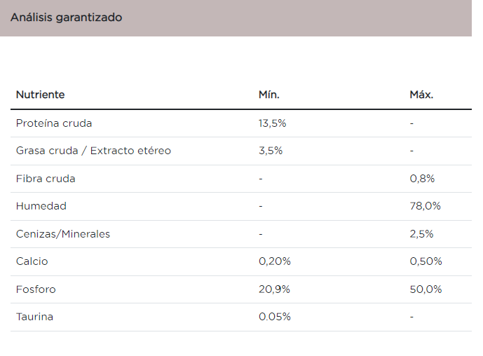Click the 13,5% minimum protein value
The width and height of the screenshot is (483, 356).
[x=272, y=123]
